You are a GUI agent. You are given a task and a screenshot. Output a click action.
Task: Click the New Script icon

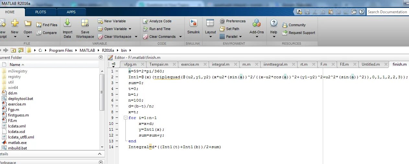[x=3, y=23]
